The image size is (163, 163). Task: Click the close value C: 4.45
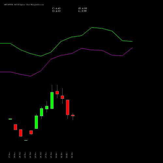click(56, 8)
